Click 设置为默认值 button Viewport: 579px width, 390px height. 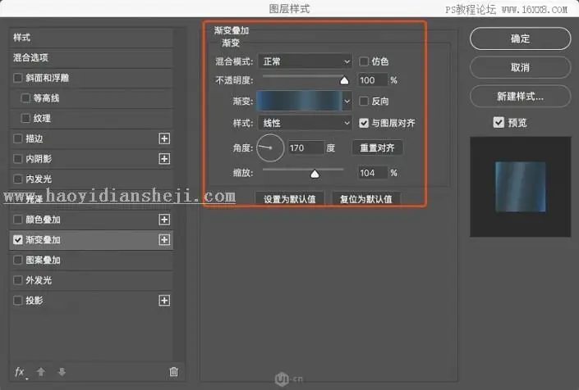[x=290, y=199]
